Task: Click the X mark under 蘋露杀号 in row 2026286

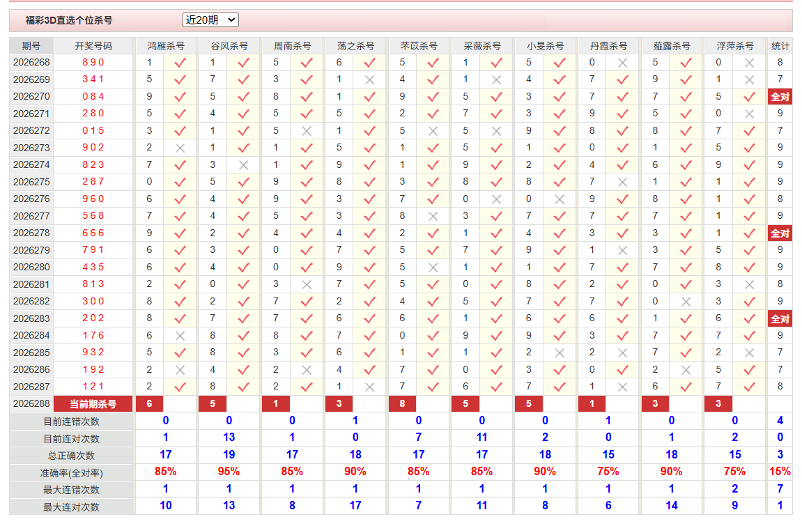Action: coord(686,370)
